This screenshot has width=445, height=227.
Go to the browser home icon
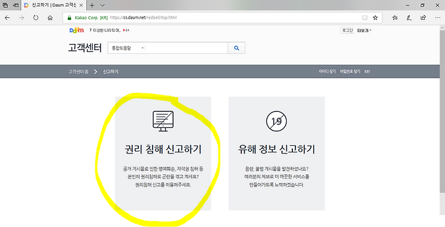(x=50, y=17)
